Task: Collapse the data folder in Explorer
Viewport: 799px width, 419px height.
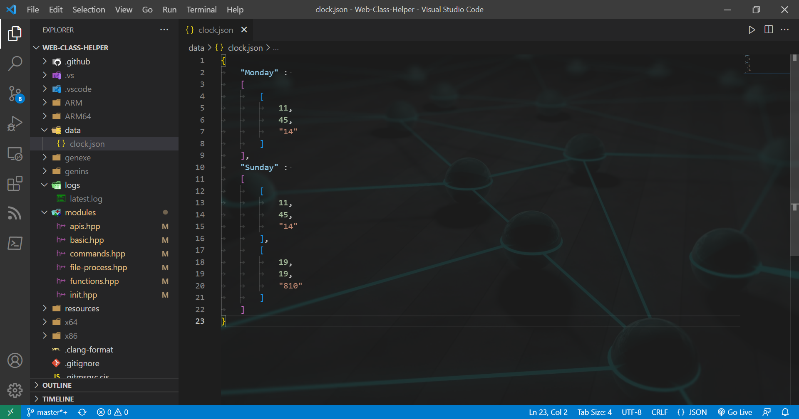Action: tap(45, 130)
